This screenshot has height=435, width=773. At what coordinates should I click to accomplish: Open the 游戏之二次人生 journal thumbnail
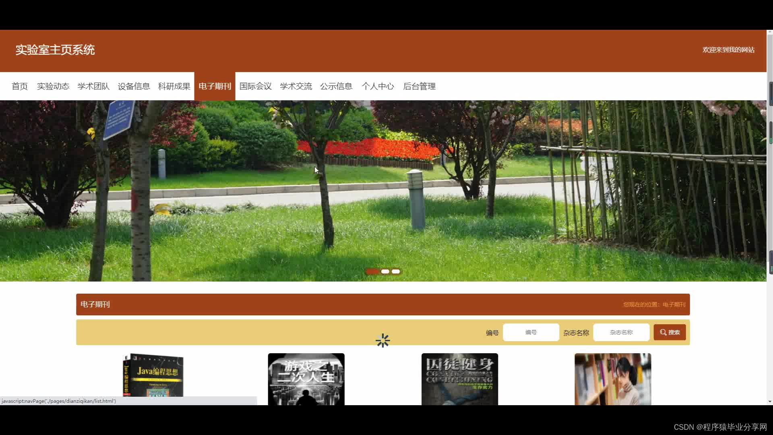pyautogui.click(x=306, y=379)
